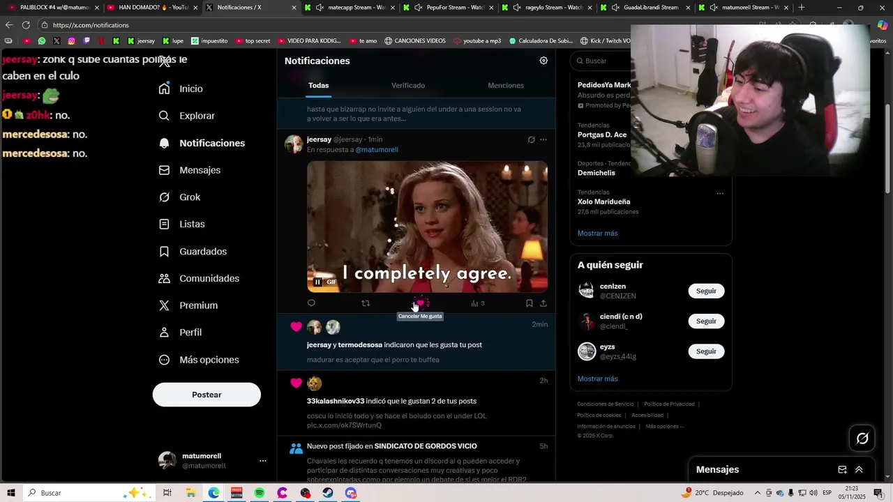Reply to jeersay's GIF post
893x502 pixels.
tap(311, 303)
